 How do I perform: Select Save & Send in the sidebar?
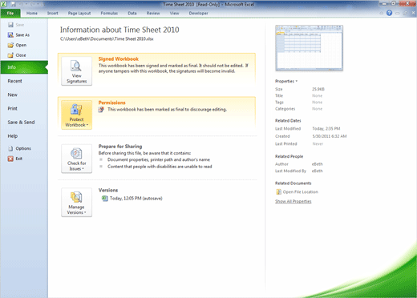21,123
